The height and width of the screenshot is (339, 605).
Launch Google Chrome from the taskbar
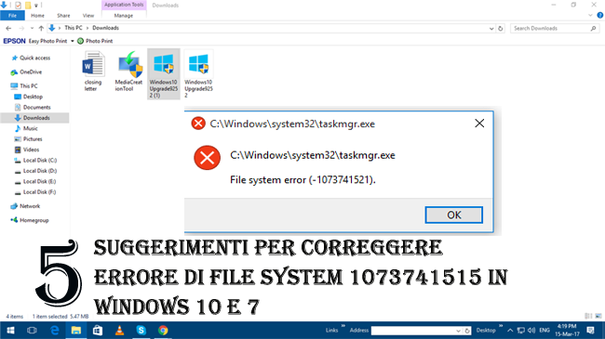coord(163,331)
